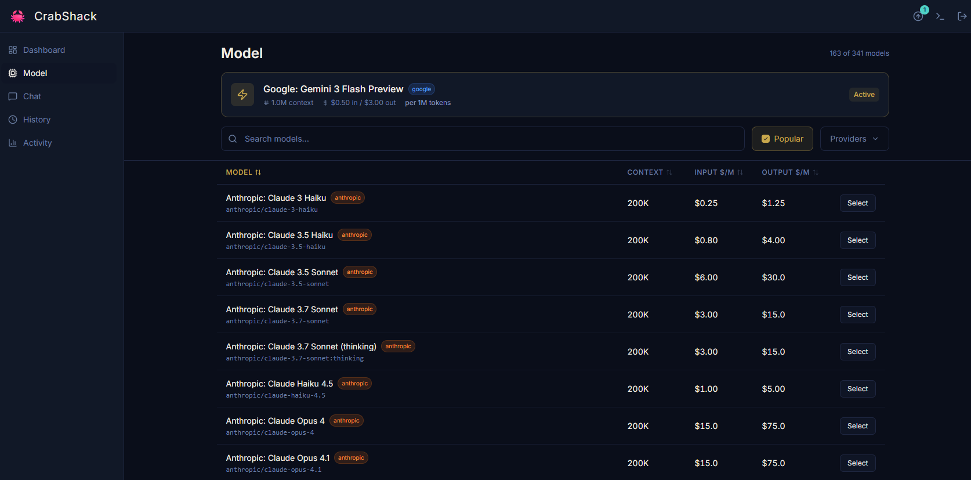Click the lightning bolt icon on active model card

(x=242, y=95)
